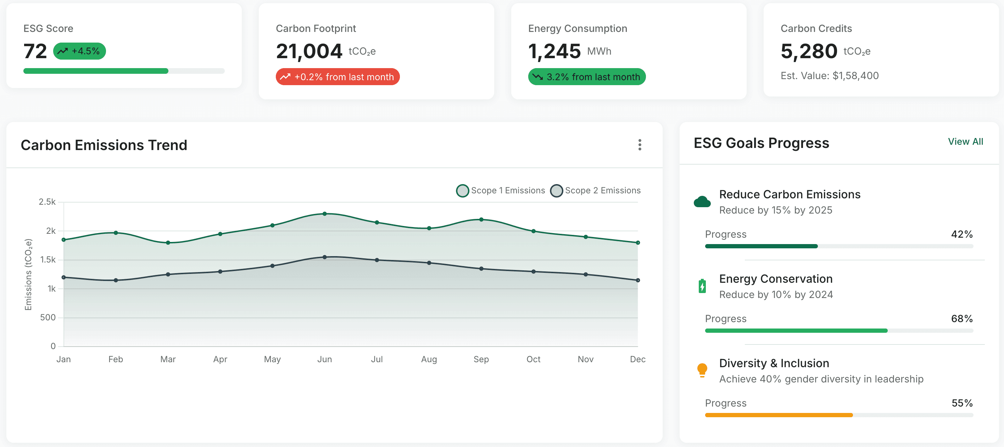Select the June Scope 1 data point
1004x447 pixels.
[x=324, y=214]
